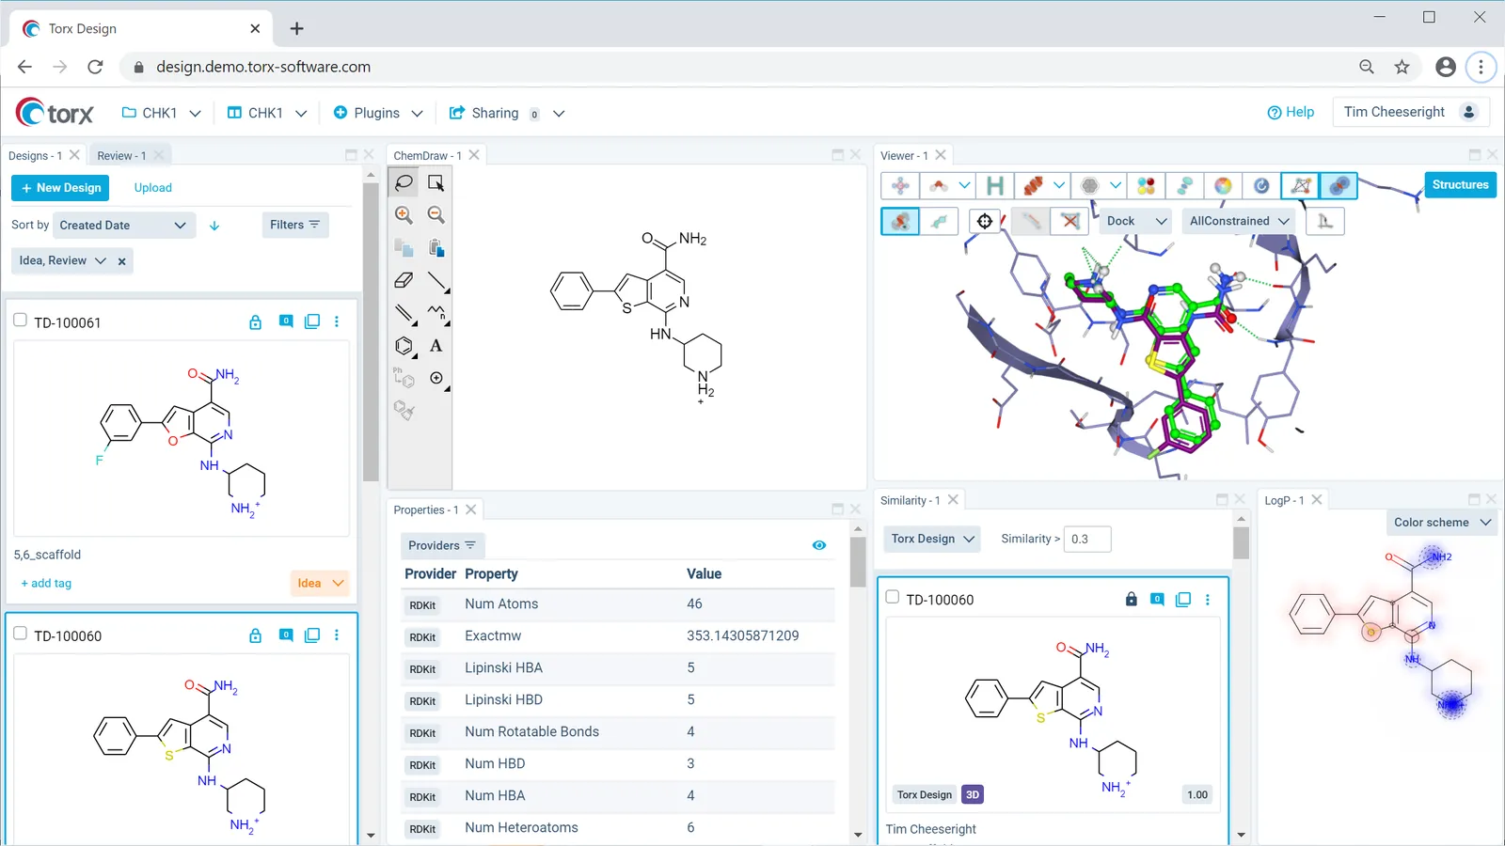
Task: Click lock icon on Similarity TD-100060 card
Action: click(1131, 599)
